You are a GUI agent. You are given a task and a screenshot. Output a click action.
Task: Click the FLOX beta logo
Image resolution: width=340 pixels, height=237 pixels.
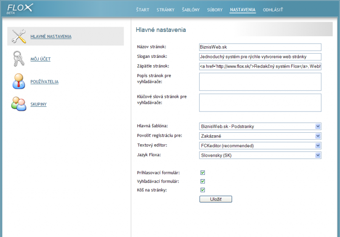pos(20,8)
